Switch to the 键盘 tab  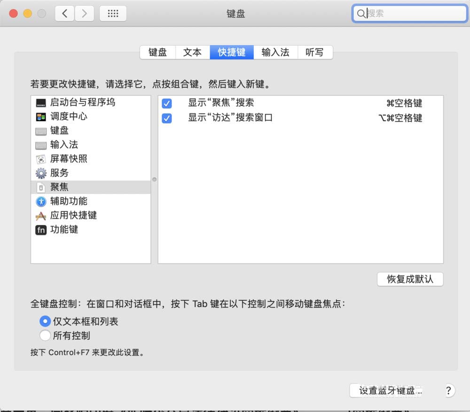point(157,52)
